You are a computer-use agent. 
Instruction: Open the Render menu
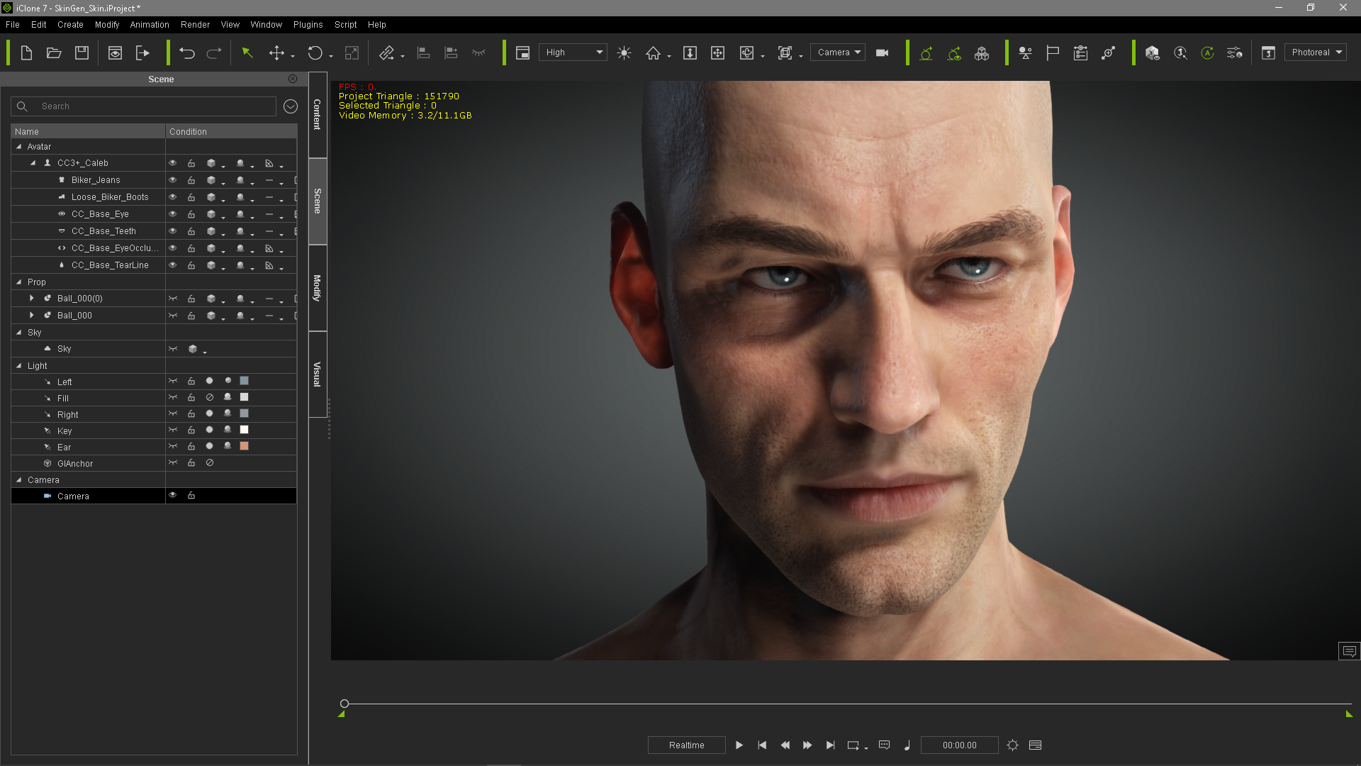coord(195,24)
